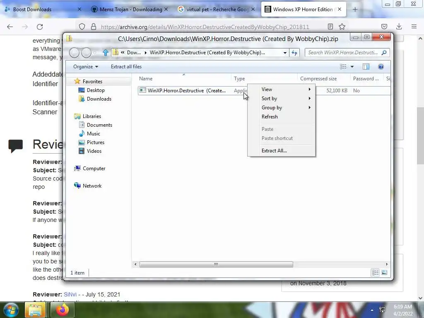Click Extract all files in toolbar

point(126,67)
